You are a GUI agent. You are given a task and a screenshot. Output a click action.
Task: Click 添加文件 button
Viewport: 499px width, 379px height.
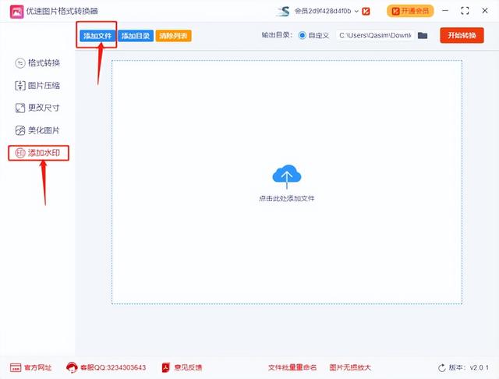pyautogui.click(x=97, y=36)
